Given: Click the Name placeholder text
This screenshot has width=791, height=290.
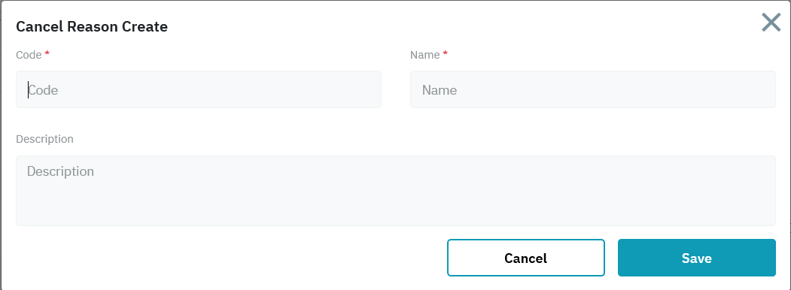Looking at the screenshot, I should coord(440,90).
